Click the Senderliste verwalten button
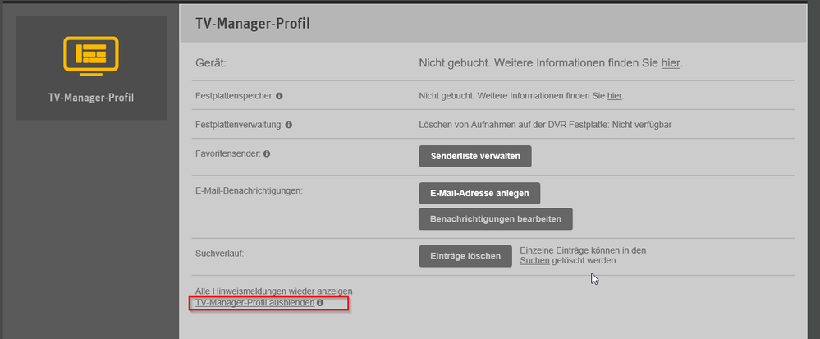This screenshot has height=339, width=820. 475,157
